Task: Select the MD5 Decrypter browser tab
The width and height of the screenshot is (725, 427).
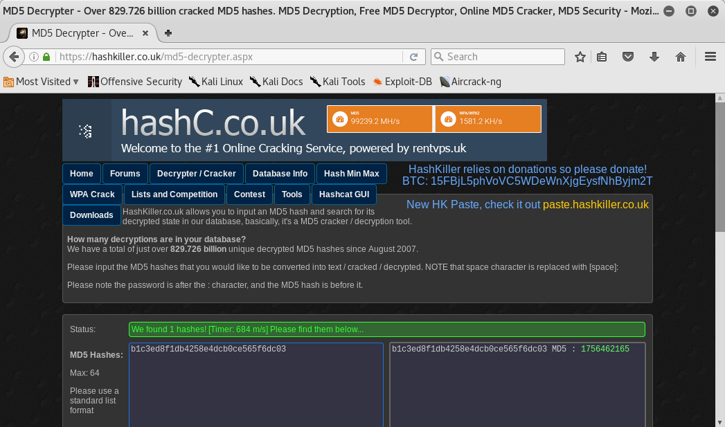Action: click(83, 33)
